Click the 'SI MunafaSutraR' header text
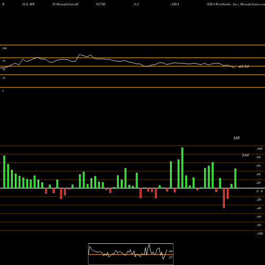The image size is (265, 265). (x=65, y=4)
